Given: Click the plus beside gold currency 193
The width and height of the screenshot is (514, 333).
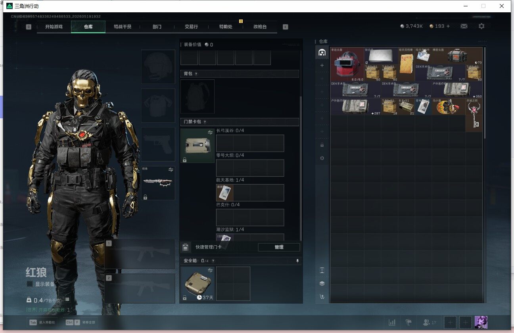Looking at the screenshot, I should 448,26.
